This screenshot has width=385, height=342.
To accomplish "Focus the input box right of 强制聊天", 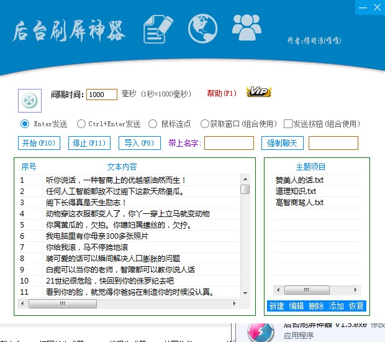I will [333, 143].
